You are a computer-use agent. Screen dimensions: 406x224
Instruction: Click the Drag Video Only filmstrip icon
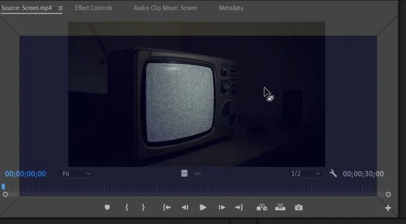[184, 173]
